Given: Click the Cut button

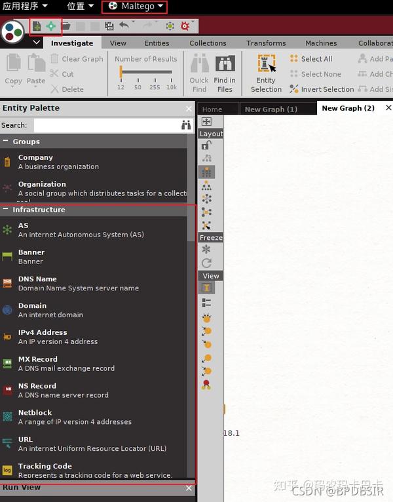Looking at the screenshot, I should tap(62, 74).
